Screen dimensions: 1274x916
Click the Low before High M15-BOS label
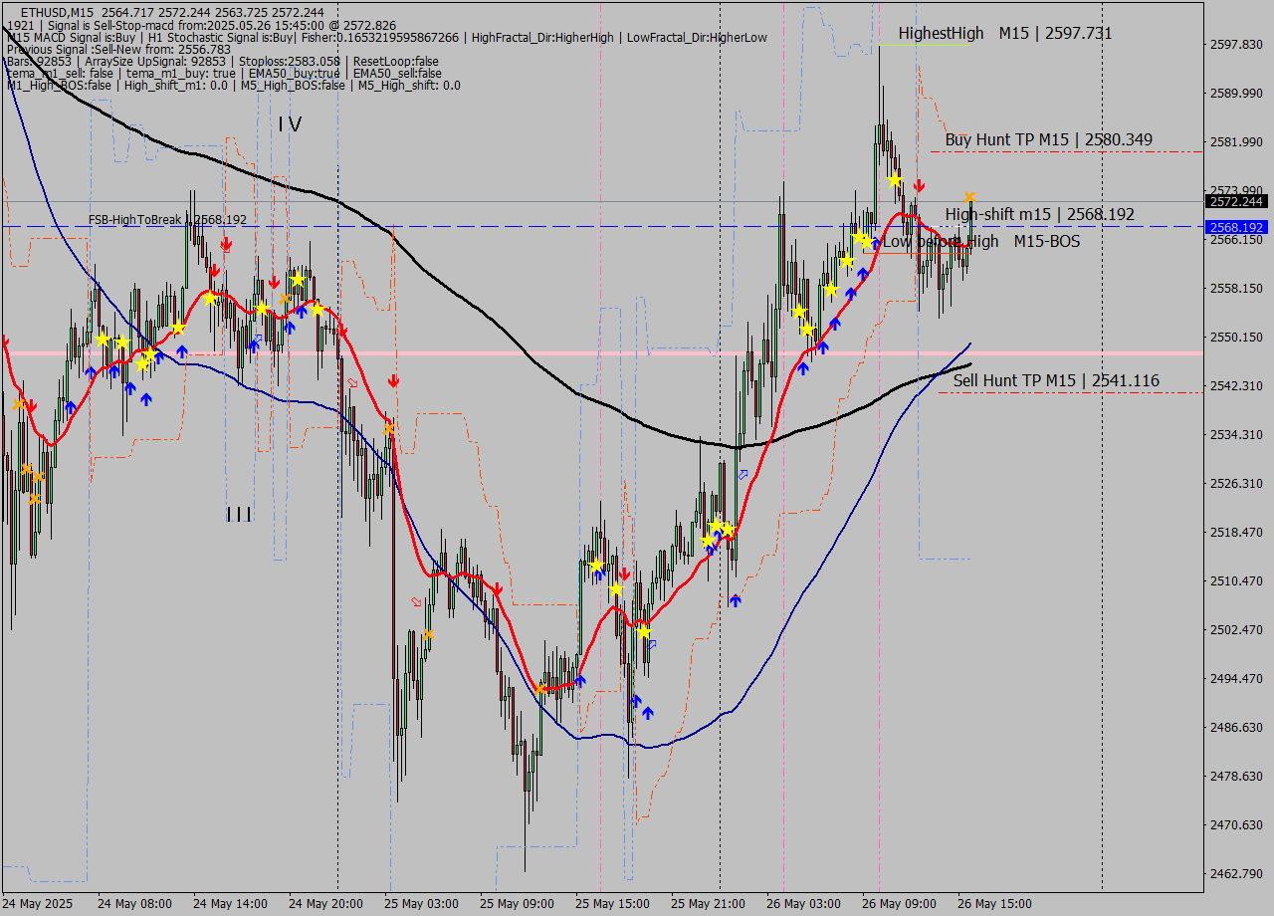point(980,241)
